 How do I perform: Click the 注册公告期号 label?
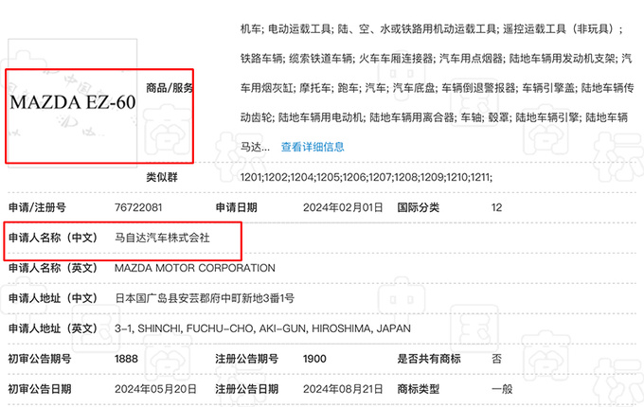tap(247, 359)
